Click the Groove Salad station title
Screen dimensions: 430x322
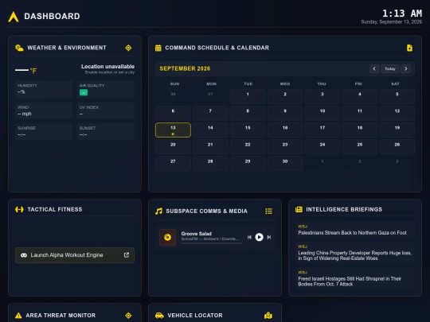197,234
